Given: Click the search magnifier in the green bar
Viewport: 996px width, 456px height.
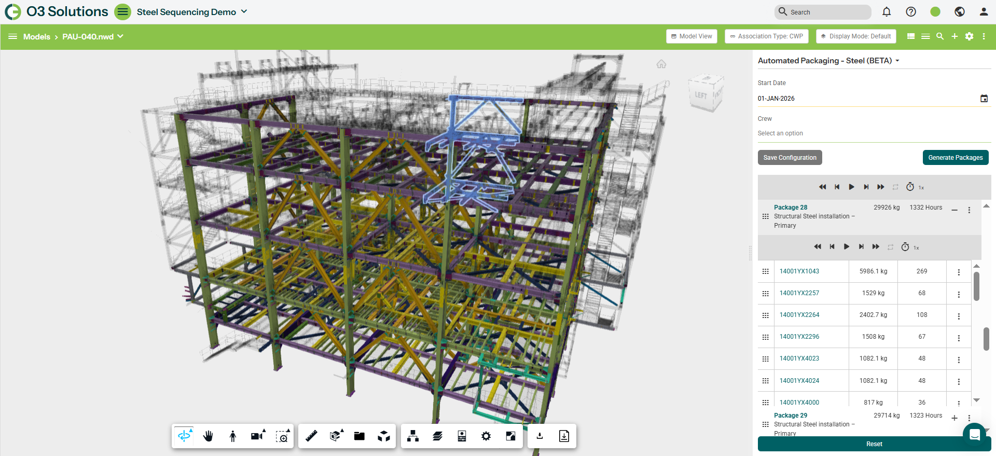Looking at the screenshot, I should [940, 36].
